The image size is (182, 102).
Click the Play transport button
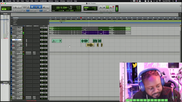pos(107,7)
